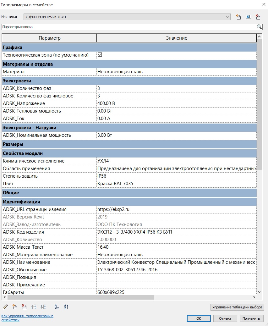This screenshot has width=268, height=326.
Task: Open help link about managing family types
Action: pos(27,318)
